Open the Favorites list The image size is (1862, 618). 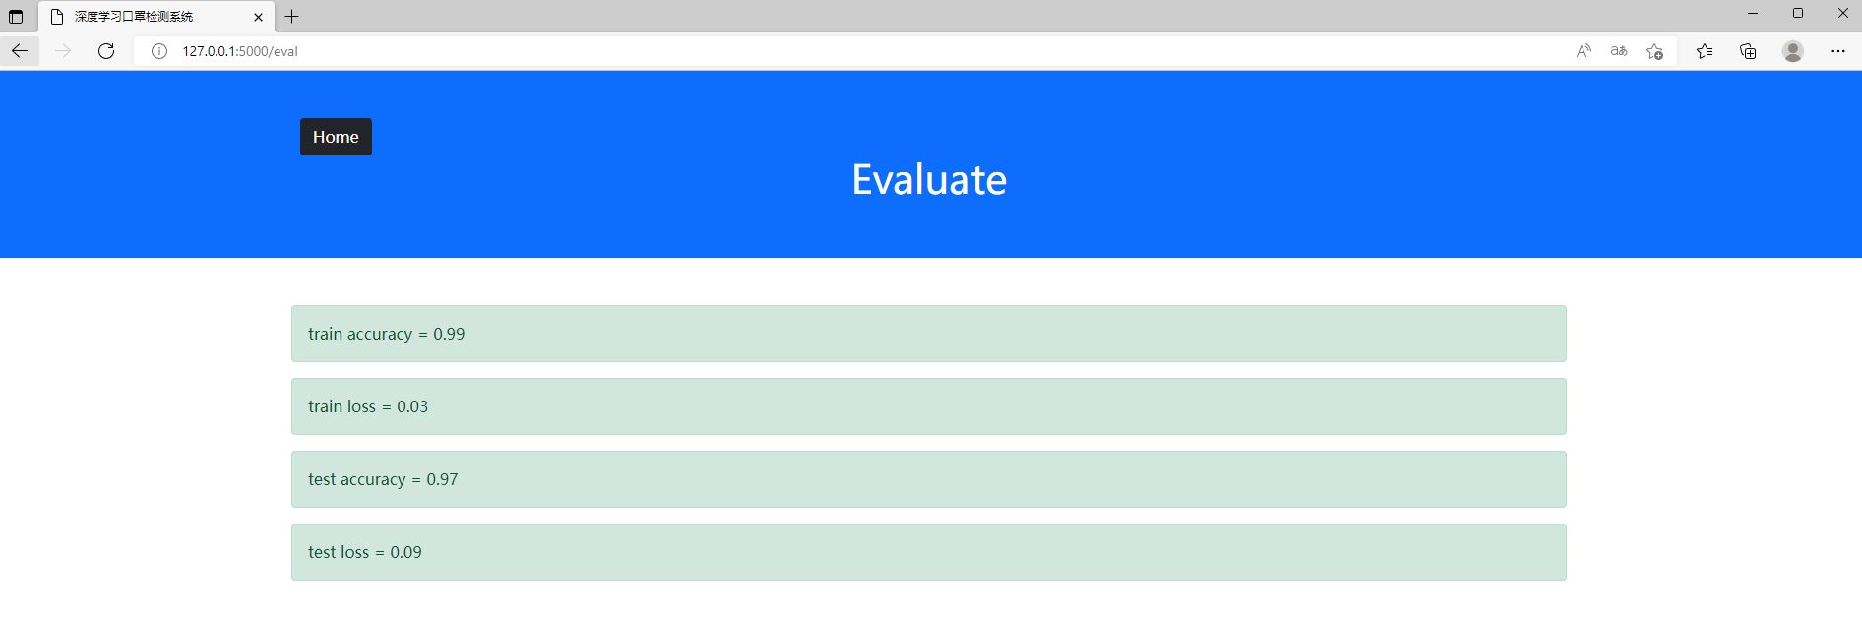point(1705,51)
